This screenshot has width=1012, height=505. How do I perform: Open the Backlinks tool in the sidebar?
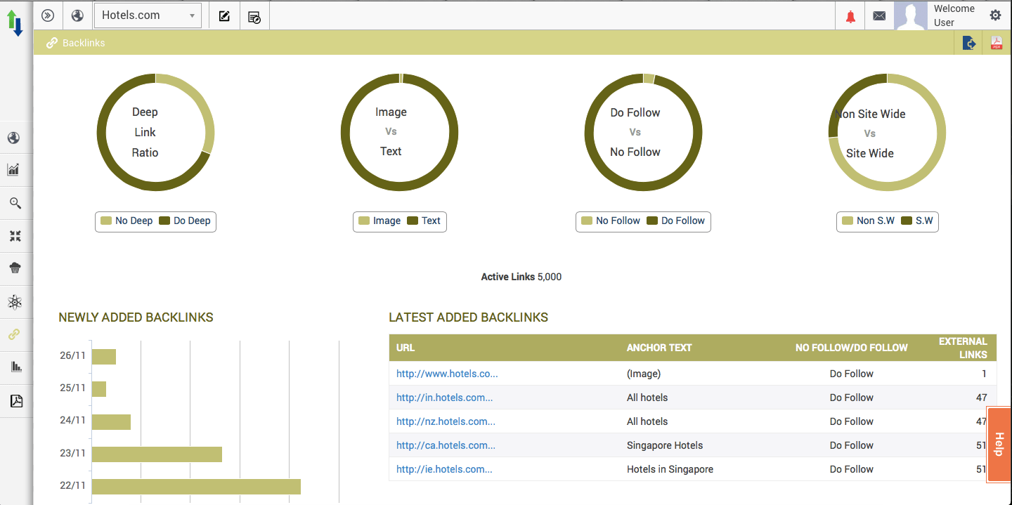(15, 334)
